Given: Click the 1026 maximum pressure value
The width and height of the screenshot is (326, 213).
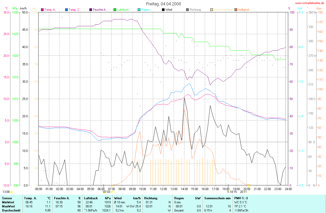Looking at the screenshot, I should [107, 206].
